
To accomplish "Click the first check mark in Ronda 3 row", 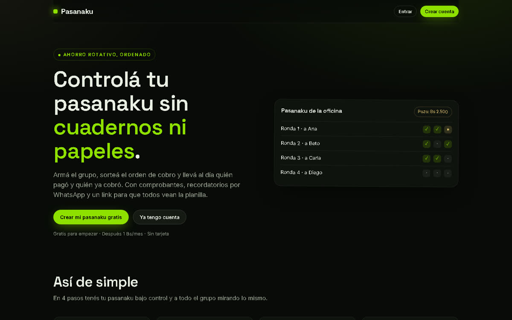I will [427, 159].
